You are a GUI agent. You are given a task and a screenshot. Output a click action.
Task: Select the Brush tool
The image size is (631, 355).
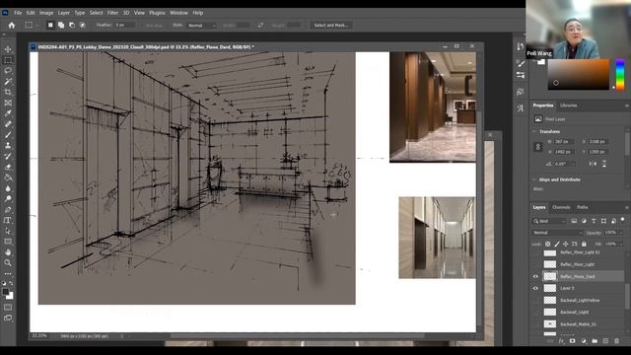tap(8, 135)
